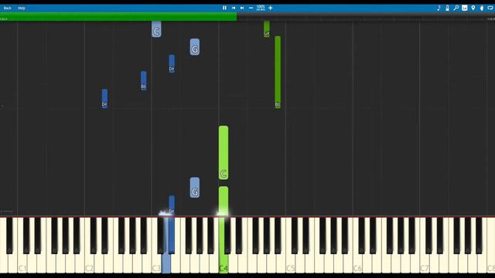Click the green falling note labeled C
495x278 pixels.
point(224,153)
